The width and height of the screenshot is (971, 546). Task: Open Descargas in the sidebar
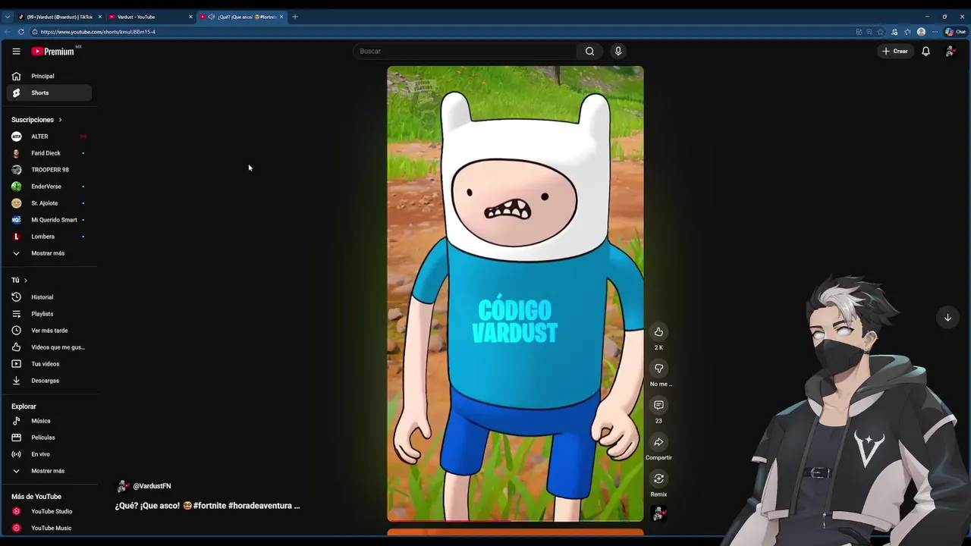click(49, 381)
